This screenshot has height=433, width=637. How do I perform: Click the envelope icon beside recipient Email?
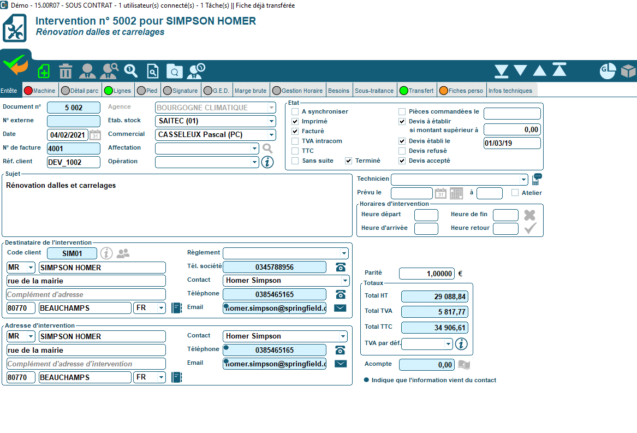tap(340, 308)
